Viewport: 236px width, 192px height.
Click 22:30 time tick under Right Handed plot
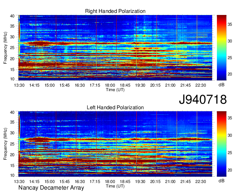[x=201, y=85]
